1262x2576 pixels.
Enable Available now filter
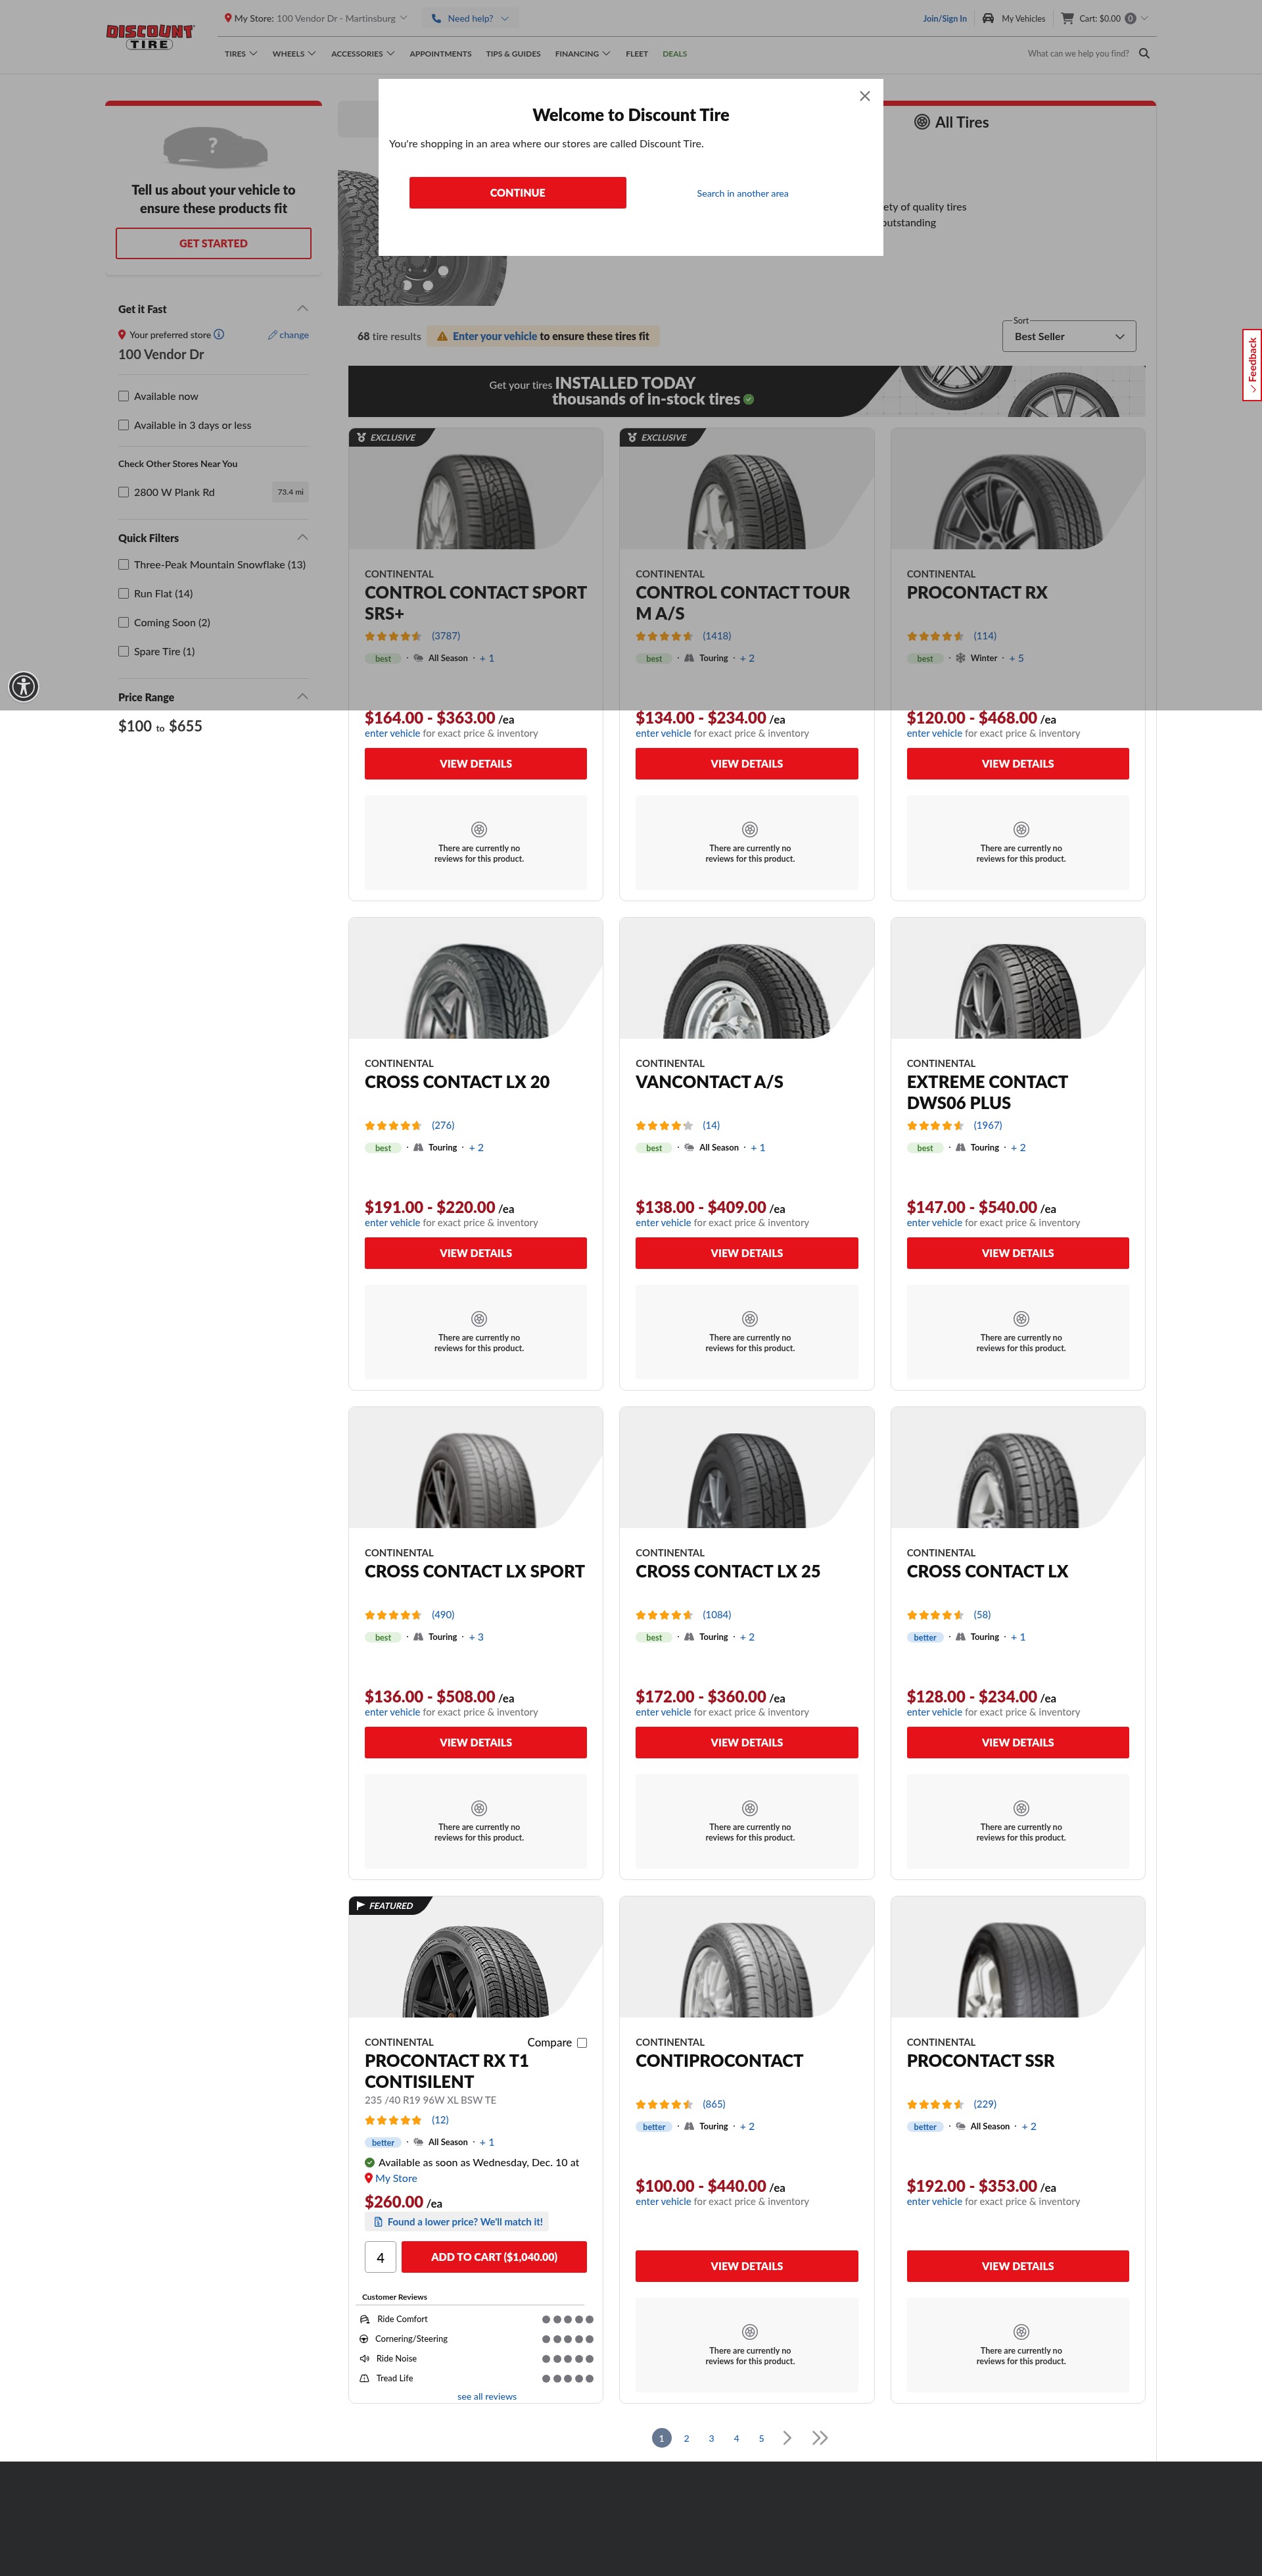(x=124, y=396)
